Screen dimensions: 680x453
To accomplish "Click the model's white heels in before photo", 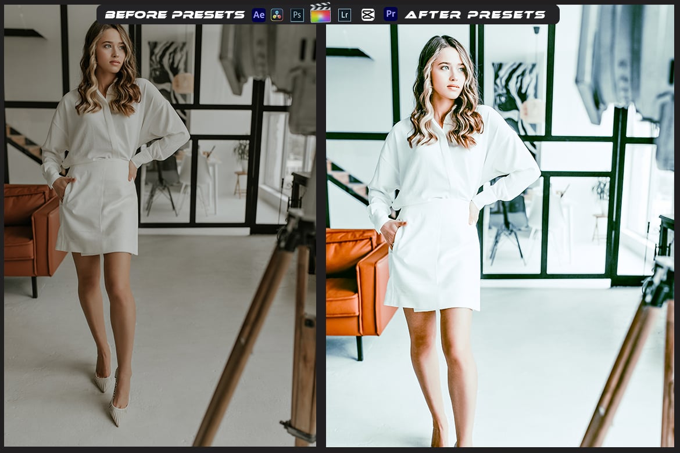I will tap(116, 401).
